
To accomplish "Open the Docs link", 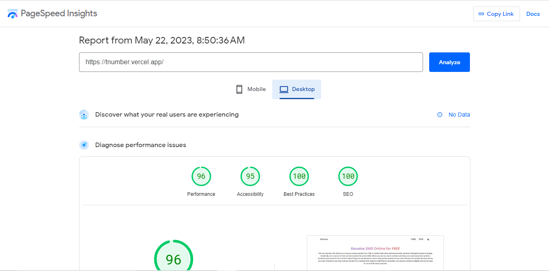I will pos(533,13).
